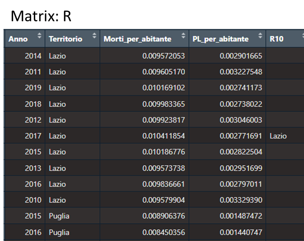Click the R10 column header
The width and height of the screenshot is (304, 241).
pyautogui.click(x=285, y=39)
